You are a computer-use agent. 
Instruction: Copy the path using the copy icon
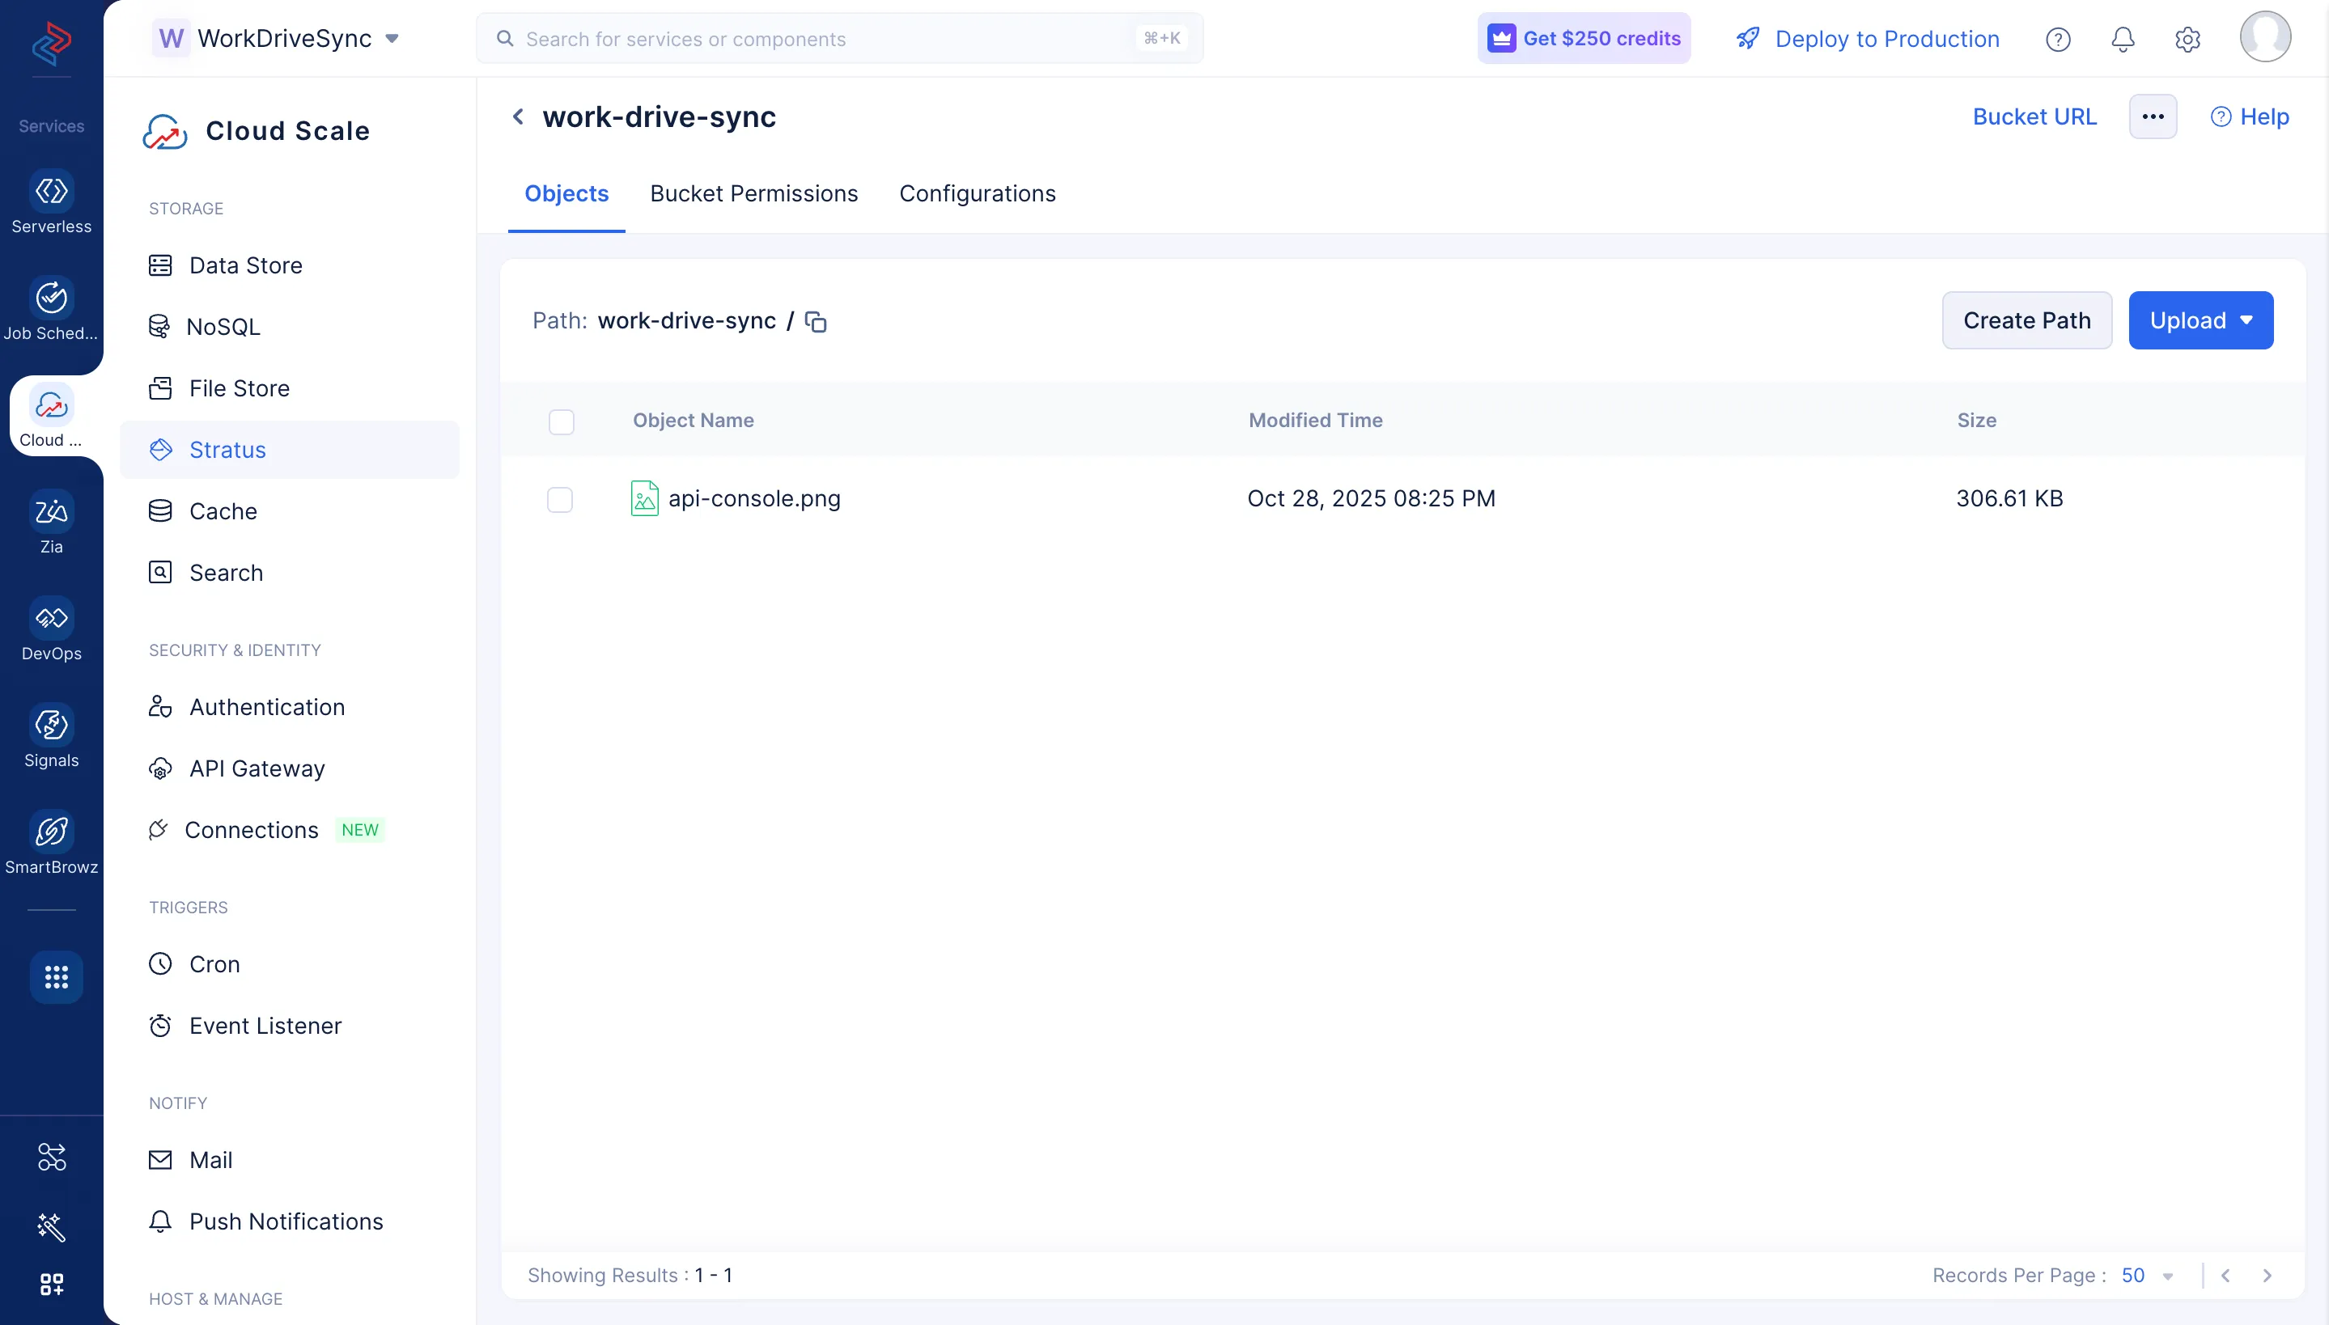[x=815, y=320]
